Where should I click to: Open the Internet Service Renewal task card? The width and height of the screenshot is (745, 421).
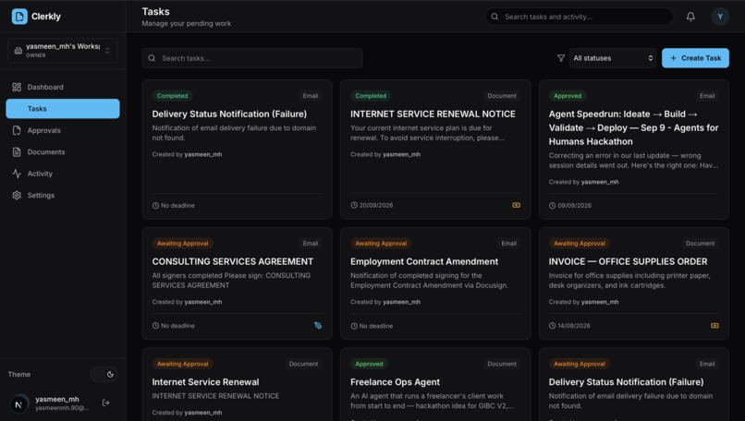tap(238, 385)
